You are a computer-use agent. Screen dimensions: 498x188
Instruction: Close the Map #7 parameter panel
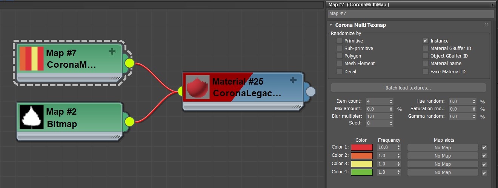tap(492, 5)
